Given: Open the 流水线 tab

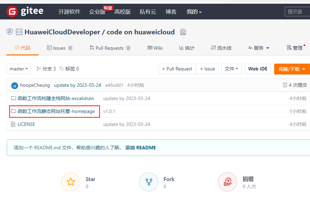Looking at the screenshot, I should 221,48.
